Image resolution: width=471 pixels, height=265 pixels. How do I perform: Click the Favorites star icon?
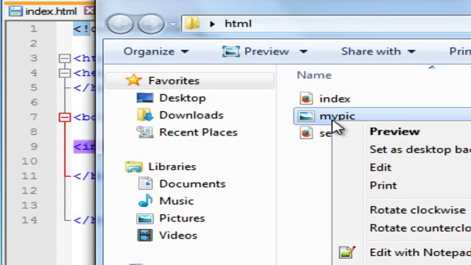click(134, 80)
